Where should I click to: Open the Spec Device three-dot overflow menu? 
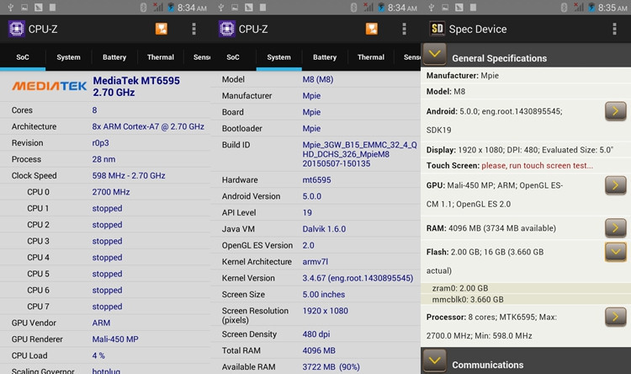(614, 29)
